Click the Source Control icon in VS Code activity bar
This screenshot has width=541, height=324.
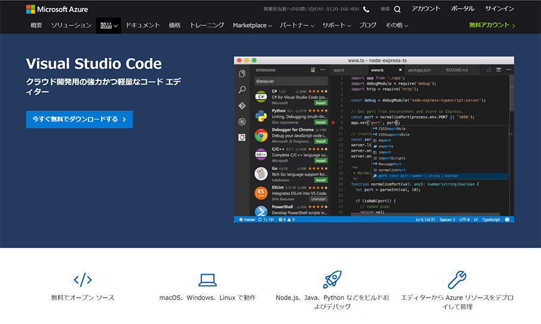coord(242,106)
